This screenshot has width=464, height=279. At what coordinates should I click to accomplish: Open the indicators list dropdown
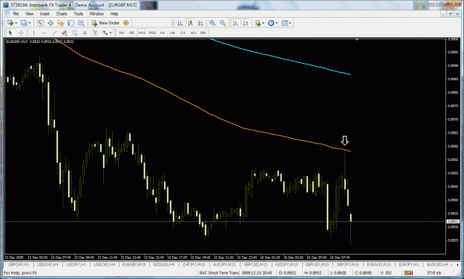pos(259,23)
